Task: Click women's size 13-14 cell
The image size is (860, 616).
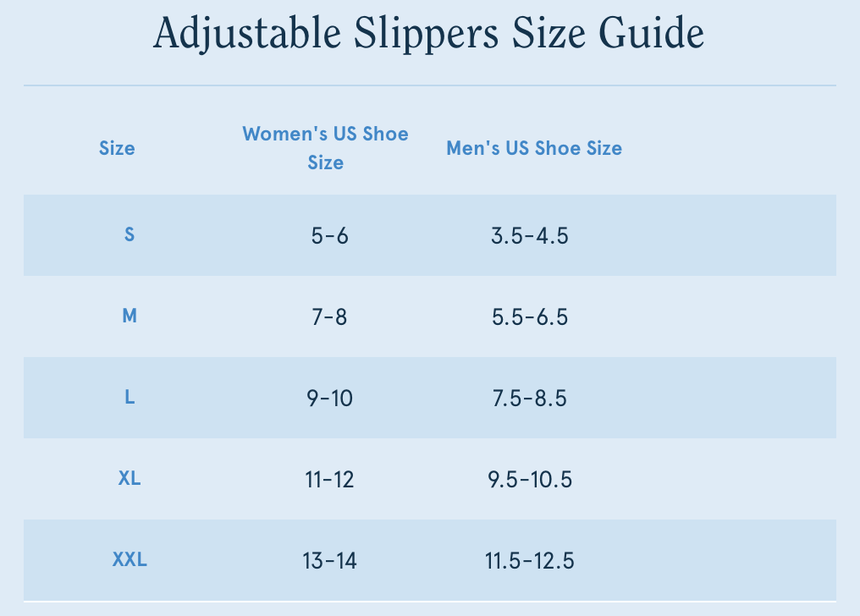Action: 329,560
